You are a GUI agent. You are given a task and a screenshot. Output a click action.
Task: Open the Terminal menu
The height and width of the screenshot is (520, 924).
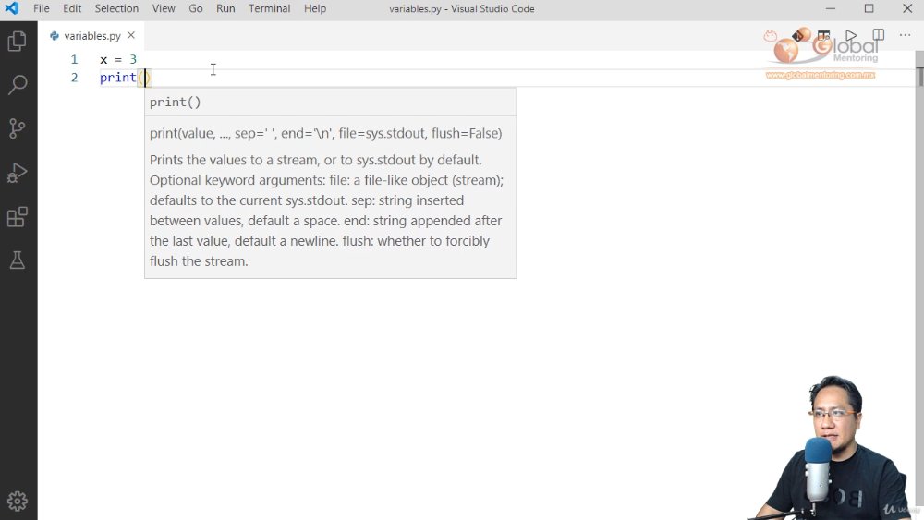[x=269, y=8]
